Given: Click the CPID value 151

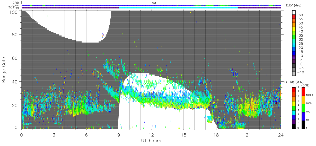Looking at the screenshot, I should [x=154, y=3].
